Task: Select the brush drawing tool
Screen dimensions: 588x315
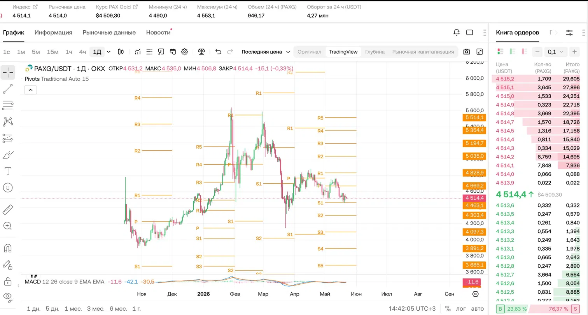Action: (8, 155)
